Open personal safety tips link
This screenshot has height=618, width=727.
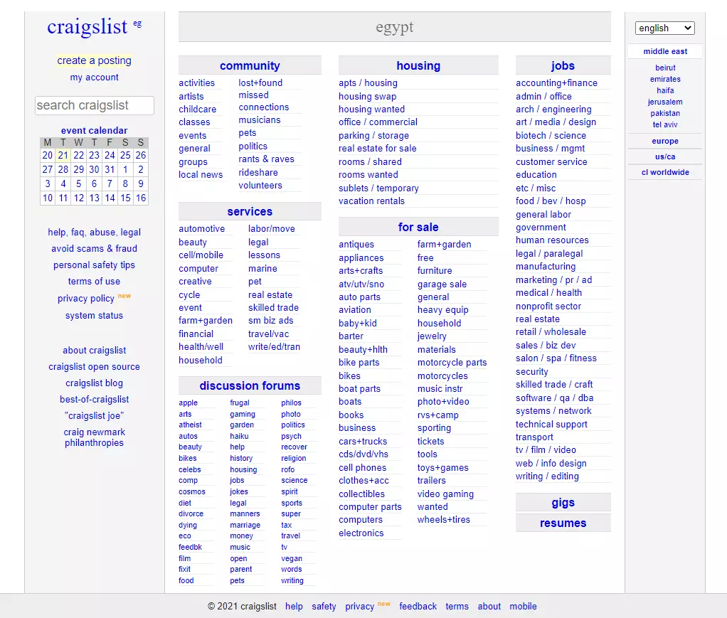point(94,265)
